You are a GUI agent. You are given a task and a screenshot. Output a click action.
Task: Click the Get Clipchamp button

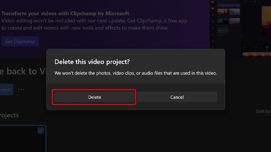point(20,41)
